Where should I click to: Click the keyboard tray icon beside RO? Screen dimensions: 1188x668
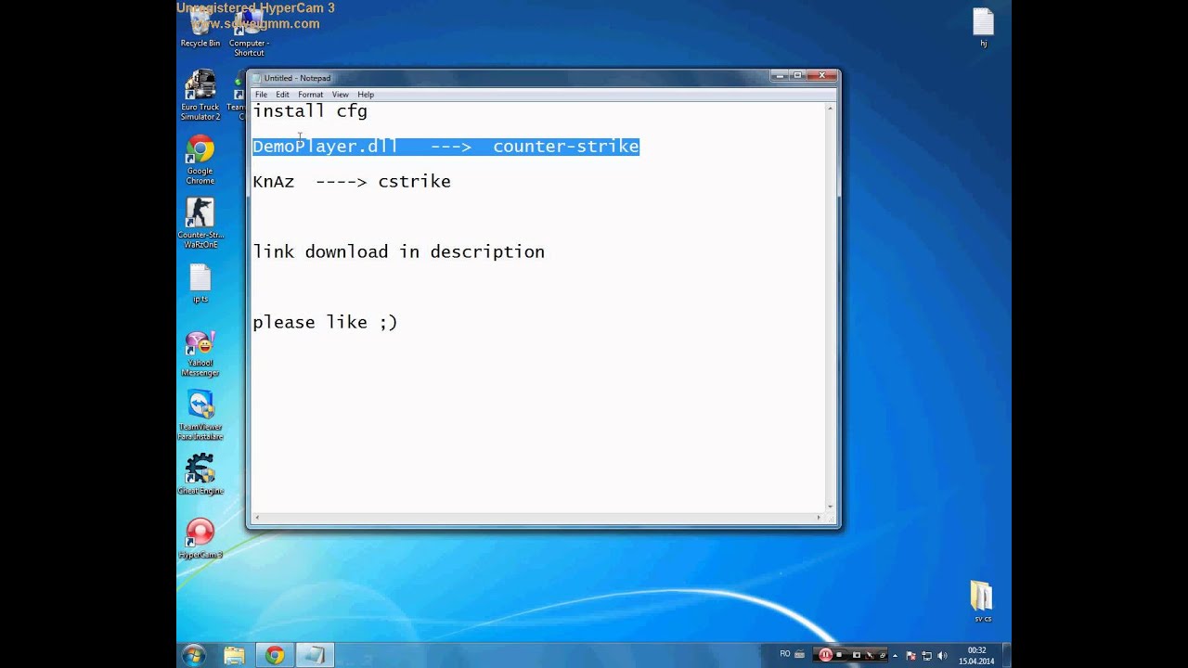click(799, 654)
